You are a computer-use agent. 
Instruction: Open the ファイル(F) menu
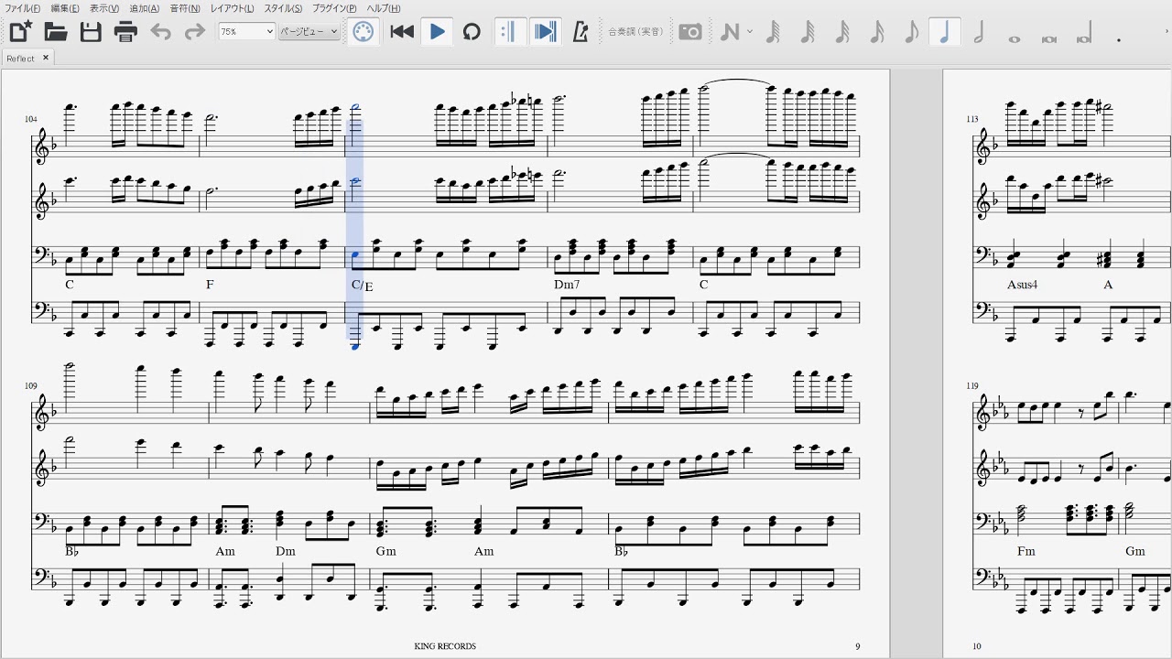click(x=22, y=8)
